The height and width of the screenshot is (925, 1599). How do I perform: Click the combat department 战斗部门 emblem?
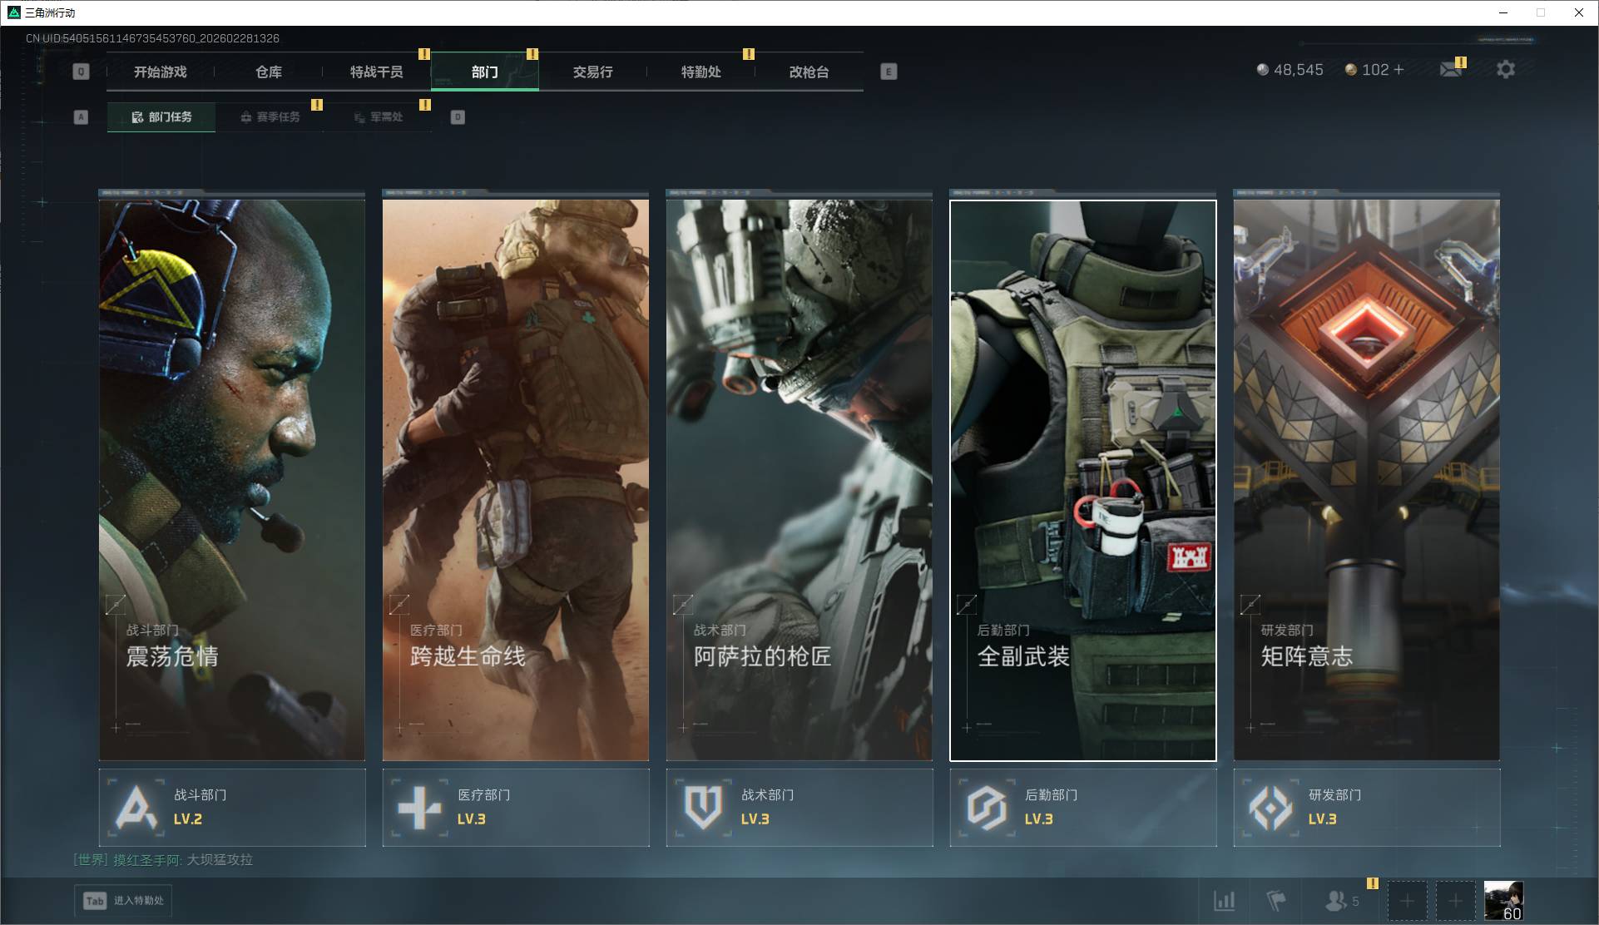[x=136, y=807]
